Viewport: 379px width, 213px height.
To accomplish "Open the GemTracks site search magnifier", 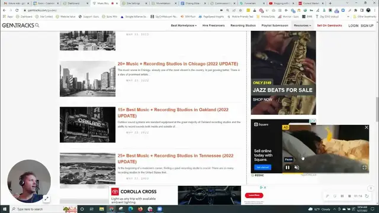I will 37,25.
